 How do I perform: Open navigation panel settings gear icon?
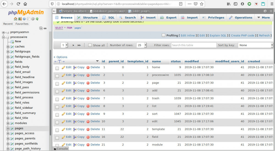[33, 19]
